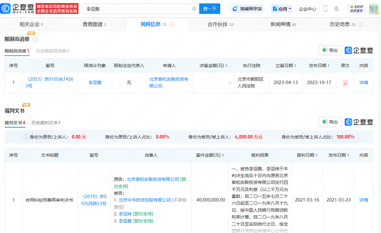Image resolution: width=381 pixels, height=233 pixels.
Task: Open 李亚鹏 in 限消令对象 column
Action: click(95, 83)
